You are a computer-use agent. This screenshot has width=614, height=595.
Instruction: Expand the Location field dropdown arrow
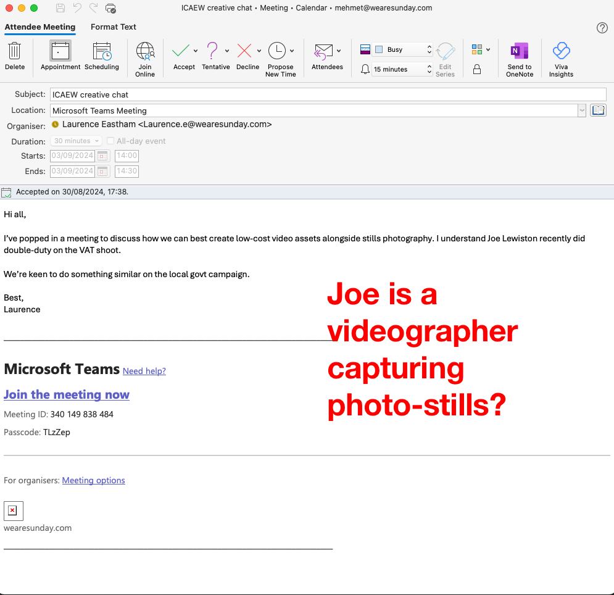pyautogui.click(x=582, y=110)
